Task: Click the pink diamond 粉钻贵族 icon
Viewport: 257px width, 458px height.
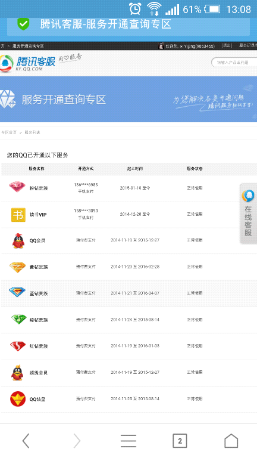Action: 17,187
